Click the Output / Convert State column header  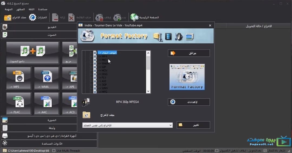pos(259,26)
